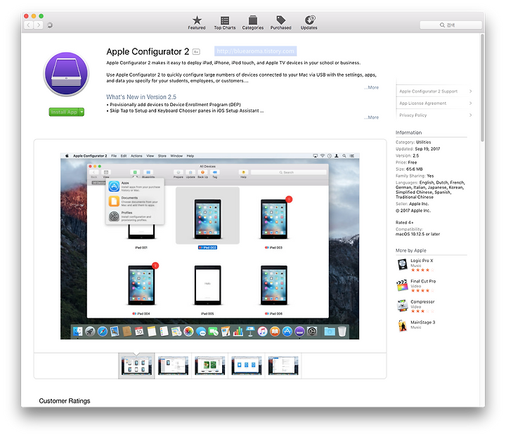Select the second screenshot thumbnail
The height and width of the screenshot is (437, 506).
pos(174,366)
